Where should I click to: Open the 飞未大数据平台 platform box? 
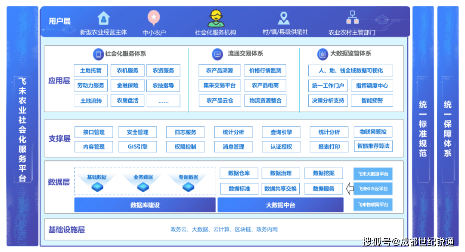pos(373,174)
